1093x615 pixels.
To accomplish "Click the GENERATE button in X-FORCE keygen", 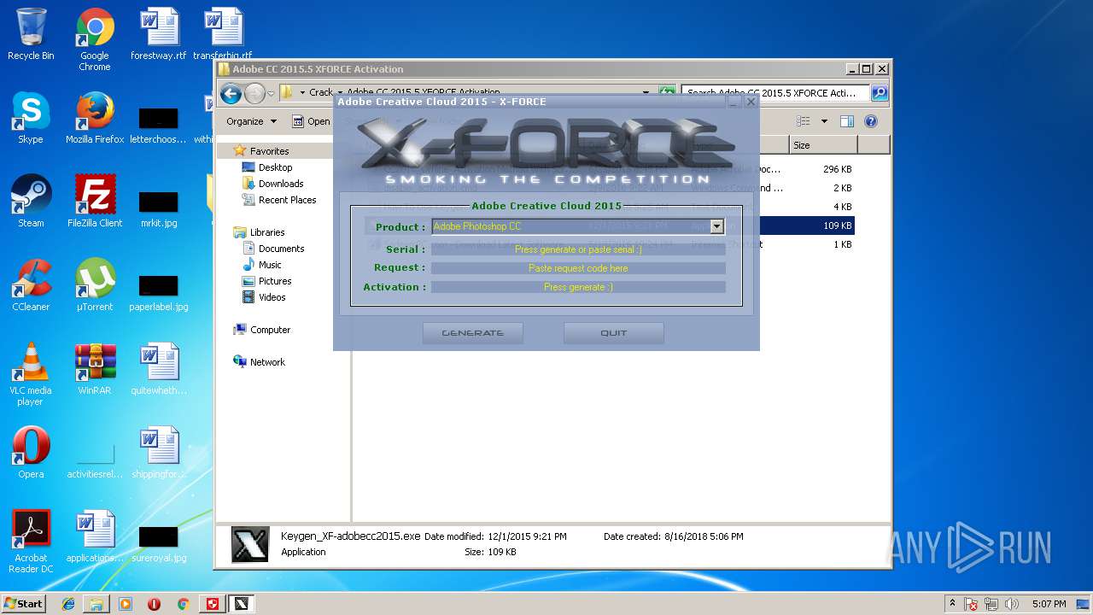I will (472, 333).
